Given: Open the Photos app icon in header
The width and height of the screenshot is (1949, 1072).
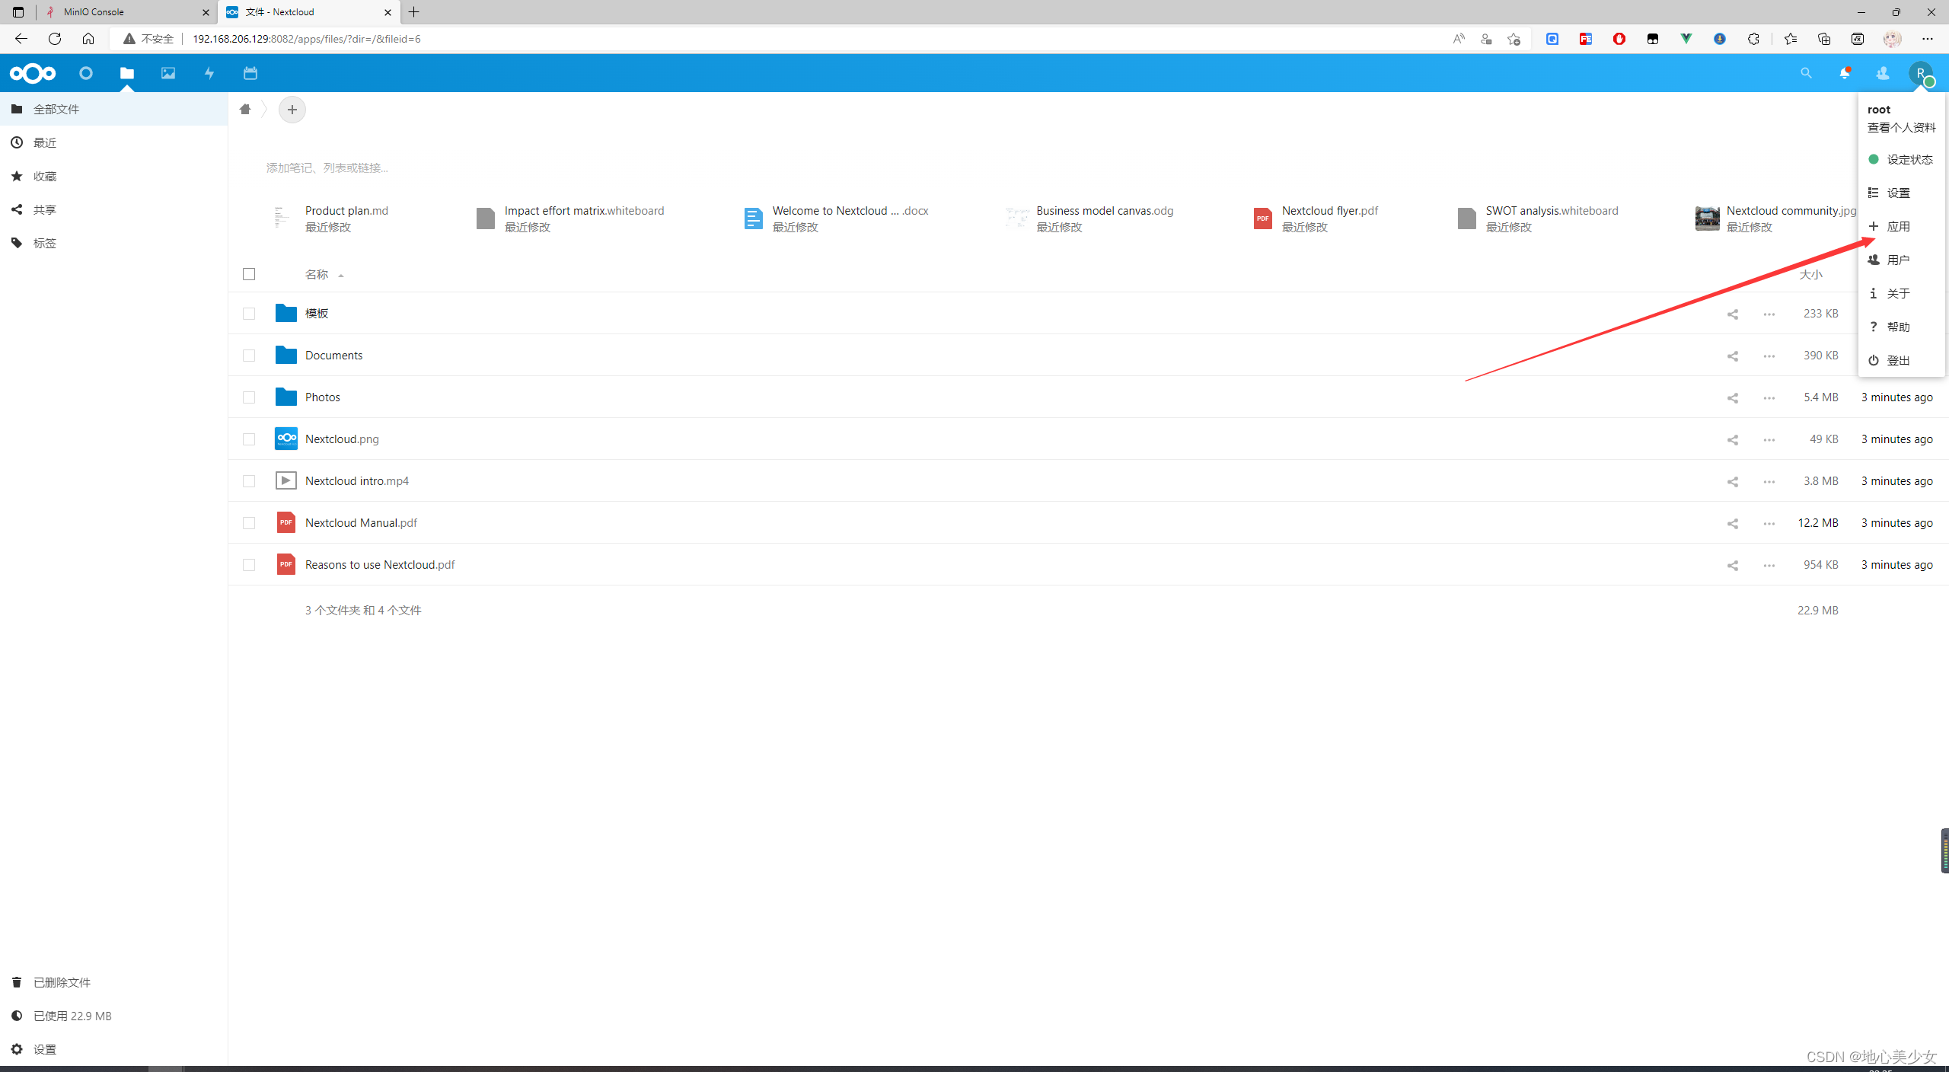Looking at the screenshot, I should pos(168,73).
